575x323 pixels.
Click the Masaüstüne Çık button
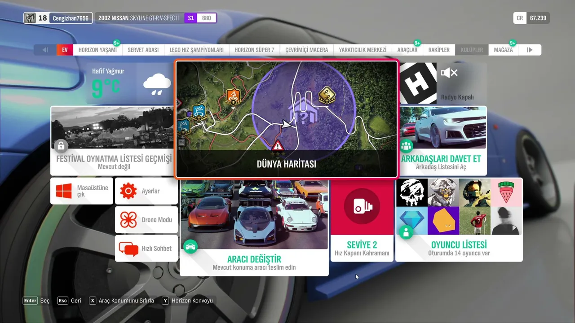click(x=82, y=191)
